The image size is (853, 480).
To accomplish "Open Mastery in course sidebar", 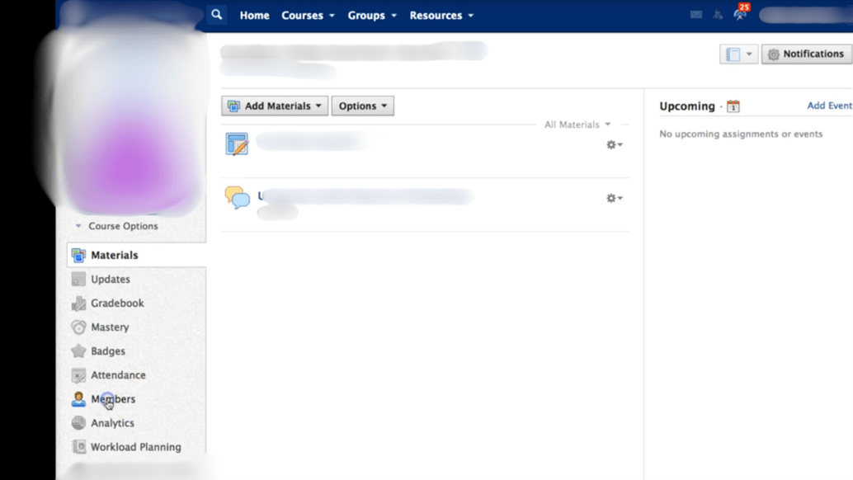I will (x=110, y=327).
